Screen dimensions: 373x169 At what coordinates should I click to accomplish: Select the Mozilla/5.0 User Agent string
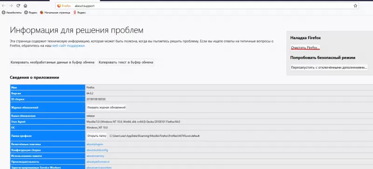pyautogui.click(x=133, y=122)
